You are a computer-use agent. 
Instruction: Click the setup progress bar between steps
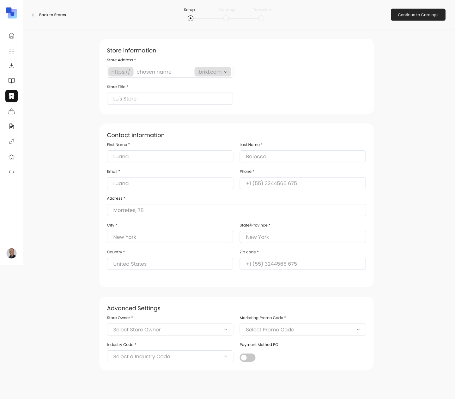point(209,18)
